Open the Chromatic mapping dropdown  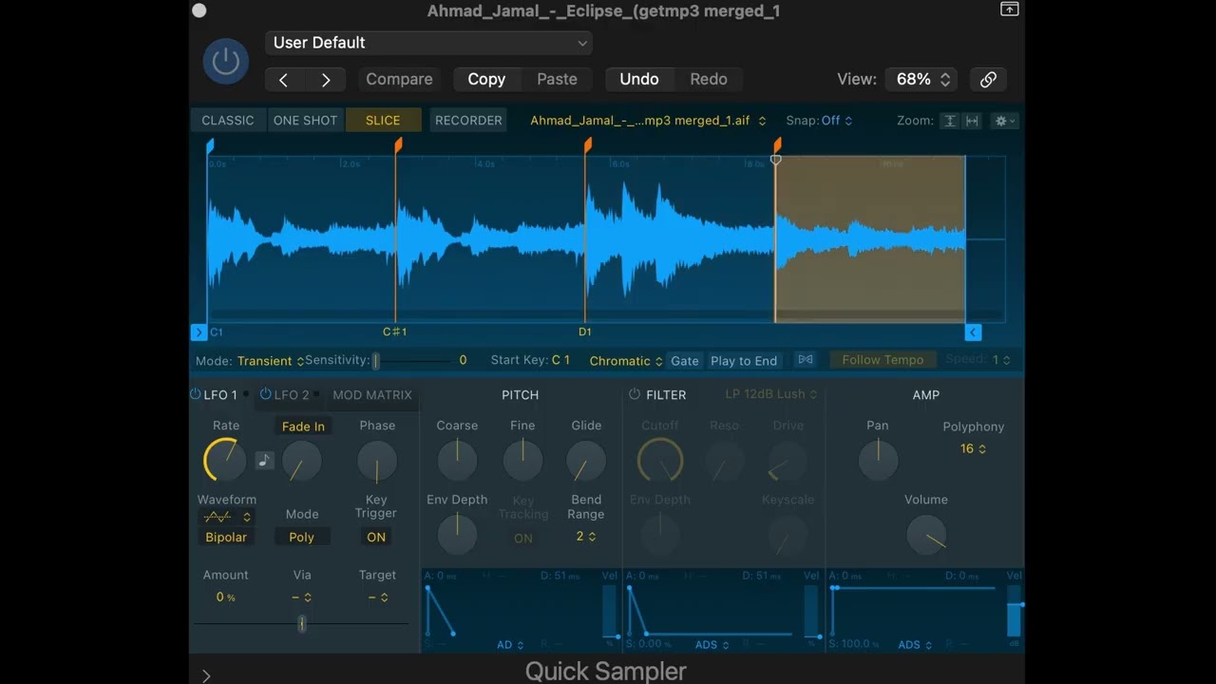pos(626,361)
